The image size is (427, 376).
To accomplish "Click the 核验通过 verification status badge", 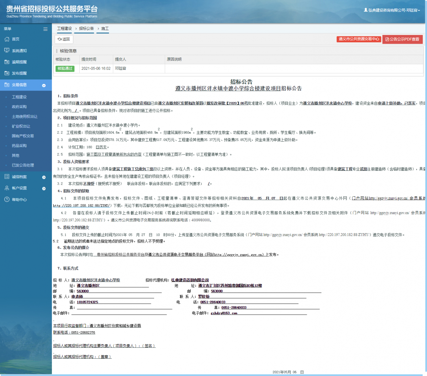I will click(x=65, y=69).
